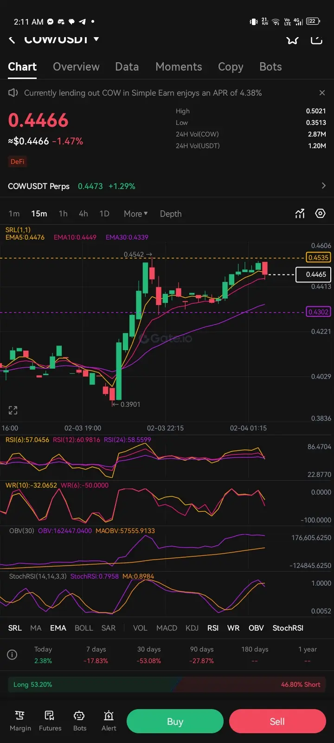Switch to the Chart tab

pyautogui.click(x=22, y=67)
